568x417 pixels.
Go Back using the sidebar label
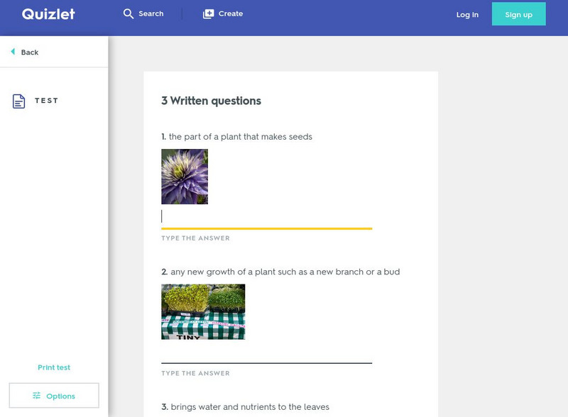point(28,52)
